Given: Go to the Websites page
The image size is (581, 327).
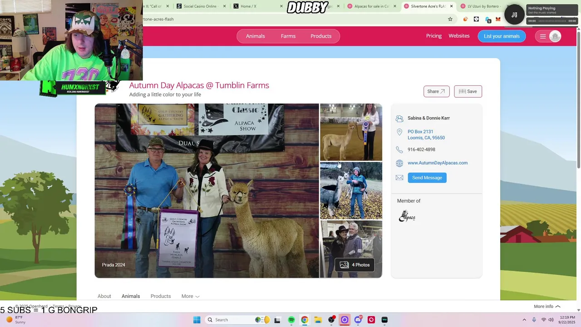Looking at the screenshot, I should 459,36.
